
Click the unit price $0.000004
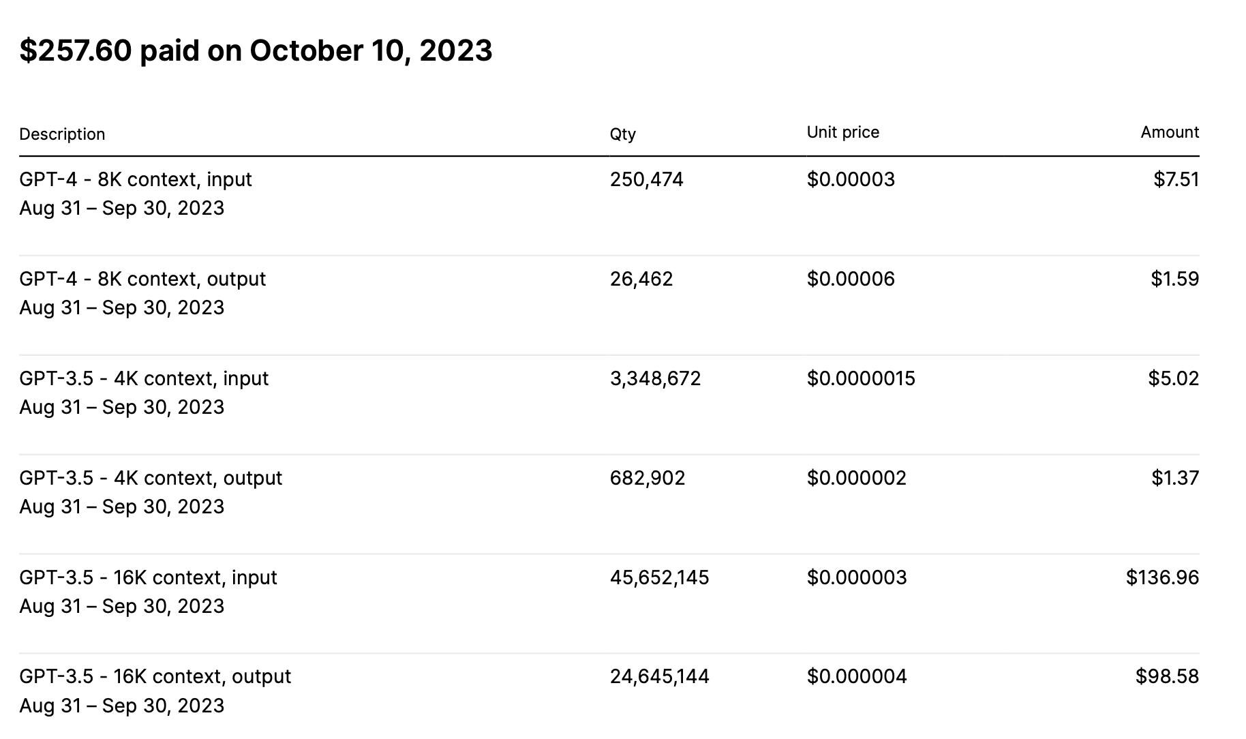coord(857,676)
